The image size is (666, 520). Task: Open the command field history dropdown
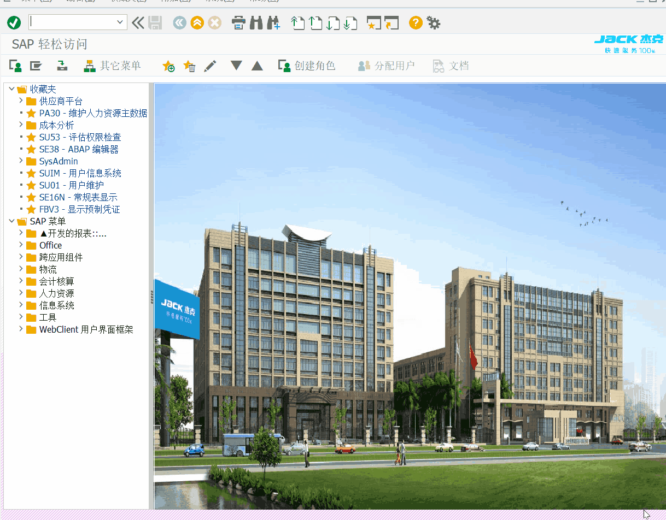click(x=120, y=22)
